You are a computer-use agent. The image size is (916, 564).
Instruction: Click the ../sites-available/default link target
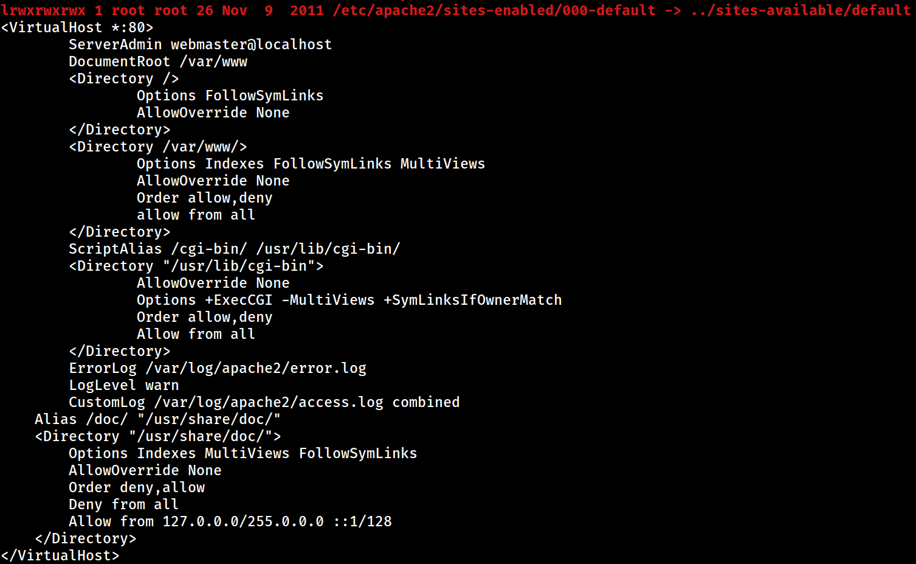click(801, 10)
